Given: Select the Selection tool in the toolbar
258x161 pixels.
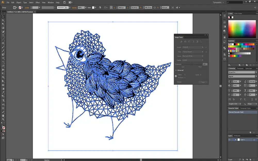Looking at the screenshot, I should [3, 16].
